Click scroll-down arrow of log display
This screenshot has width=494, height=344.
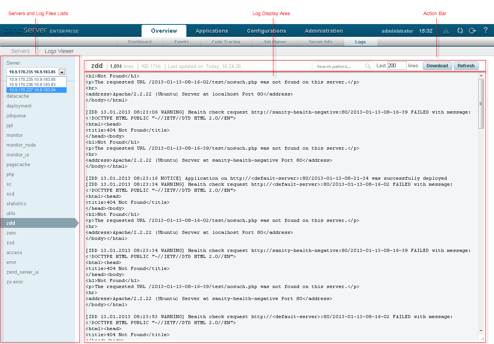click(481, 330)
